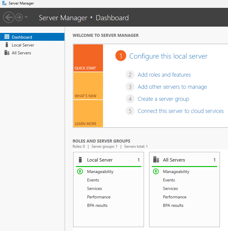This screenshot has width=228, height=231.
Task: Click the 'Server Manager' breadcrumb text
Action: click(x=63, y=18)
